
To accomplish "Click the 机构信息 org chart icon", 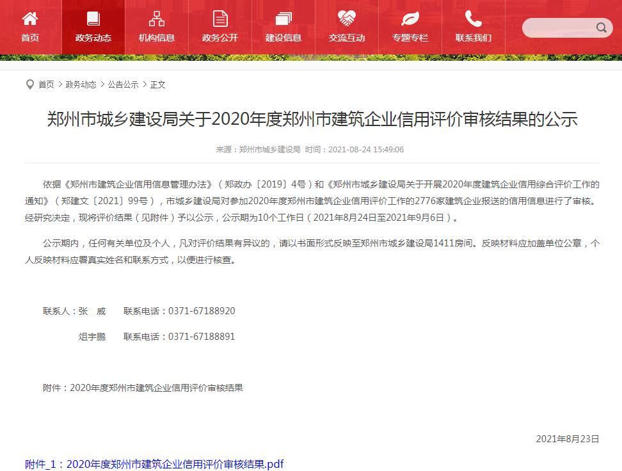I will [157, 18].
